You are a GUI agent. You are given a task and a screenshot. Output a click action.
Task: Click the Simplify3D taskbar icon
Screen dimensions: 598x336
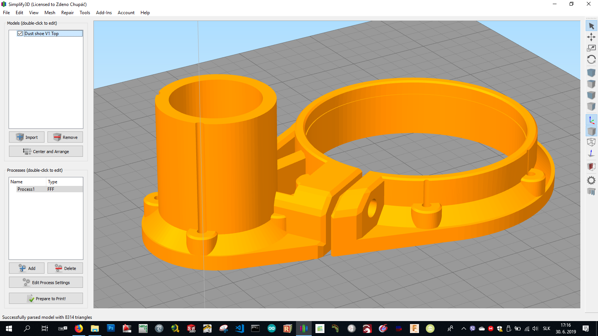304,329
